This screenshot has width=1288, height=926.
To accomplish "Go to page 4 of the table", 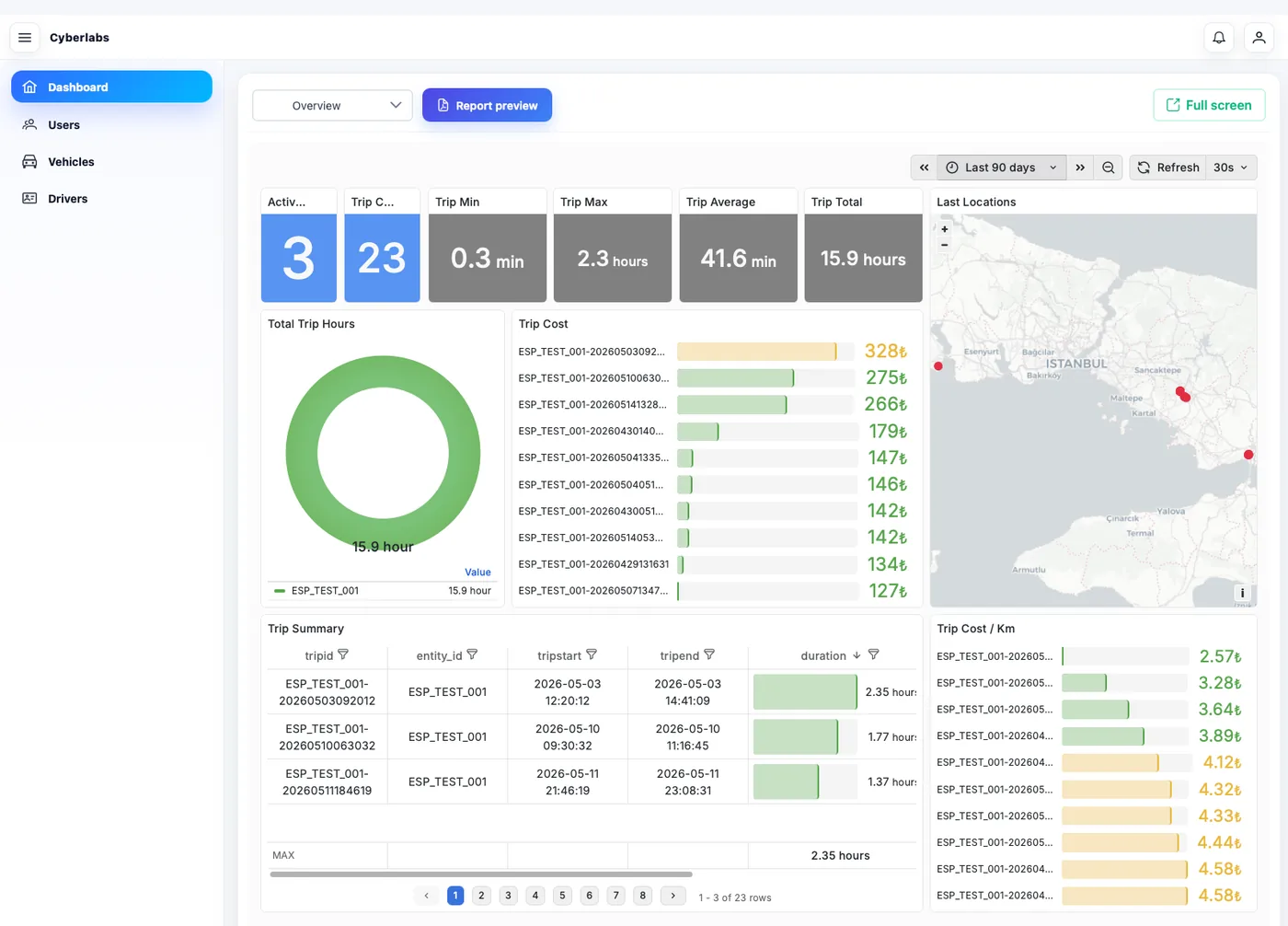I will (535, 896).
